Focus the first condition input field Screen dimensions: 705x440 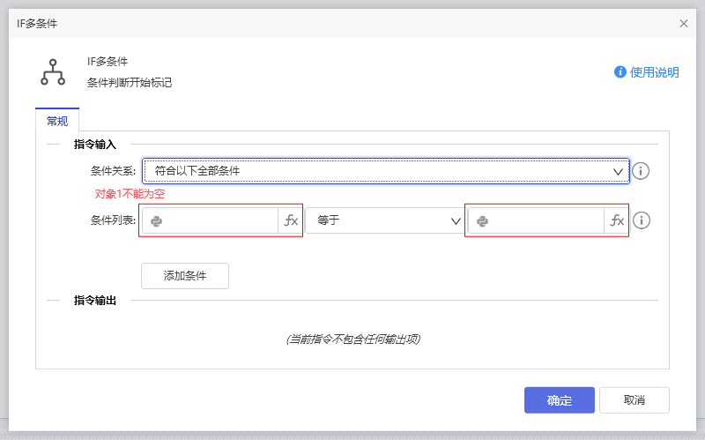tap(220, 221)
